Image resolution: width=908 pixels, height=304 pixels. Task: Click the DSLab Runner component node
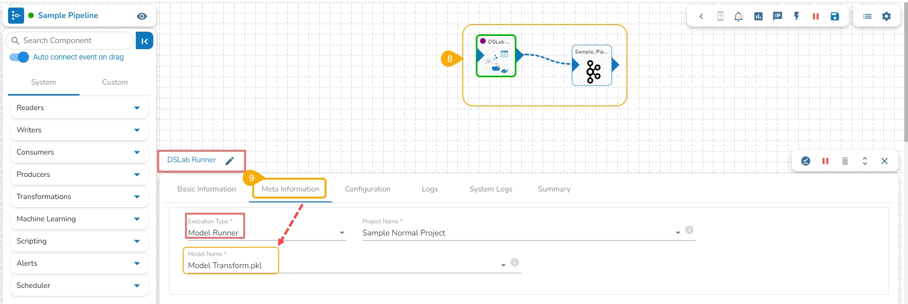point(496,56)
